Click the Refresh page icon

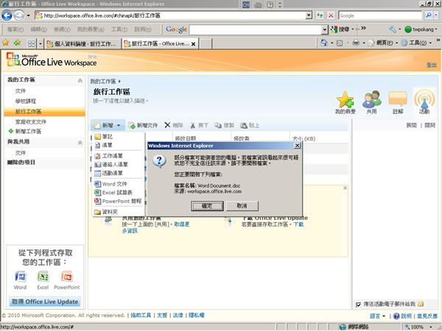320,15
